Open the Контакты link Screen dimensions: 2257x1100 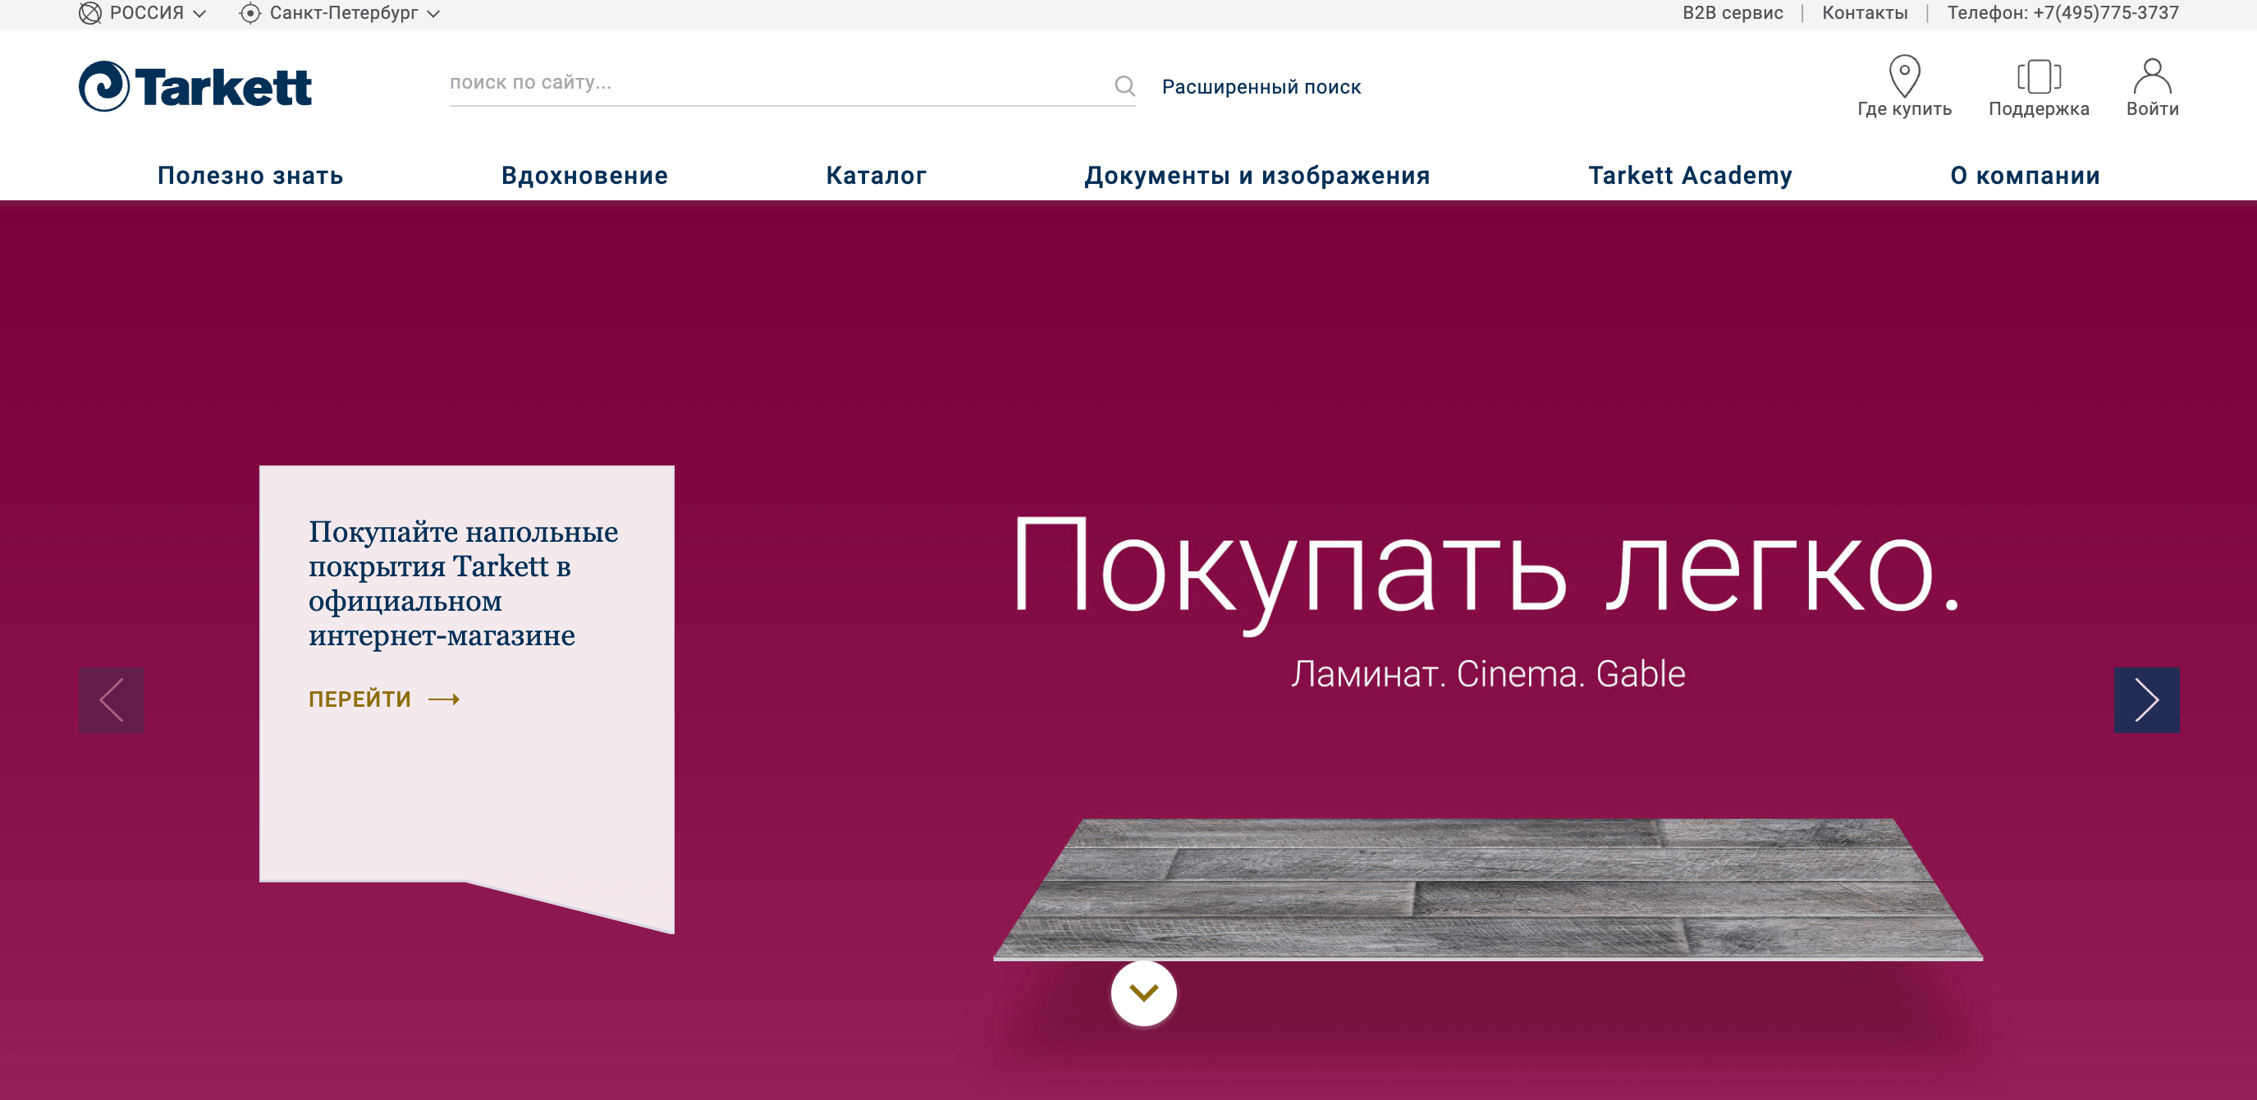pyautogui.click(x=1865, y=13)
